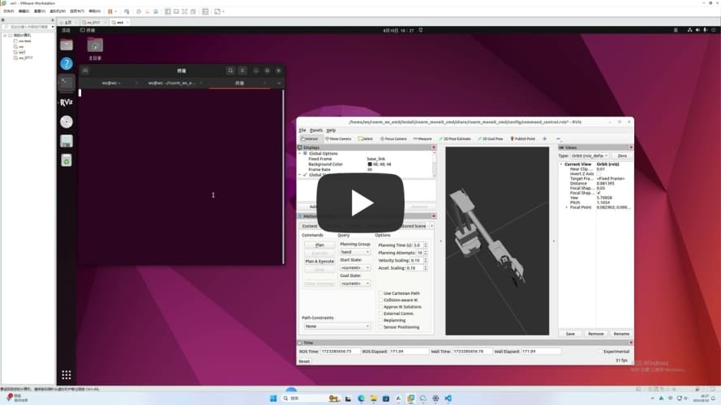
Task: Open the terminal tab list dropdown arrow
Action: pyautogui.click(x=279, y=83)
